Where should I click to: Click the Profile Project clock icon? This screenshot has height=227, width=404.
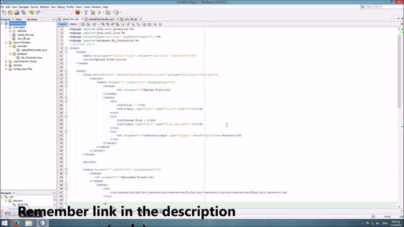(116, 13)
